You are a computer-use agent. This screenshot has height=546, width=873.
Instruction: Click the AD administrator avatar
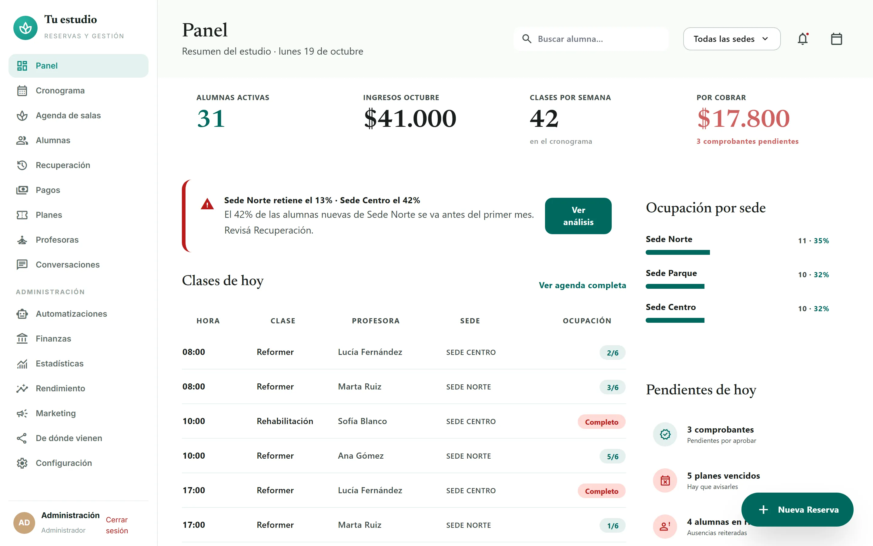coord(24,523)
